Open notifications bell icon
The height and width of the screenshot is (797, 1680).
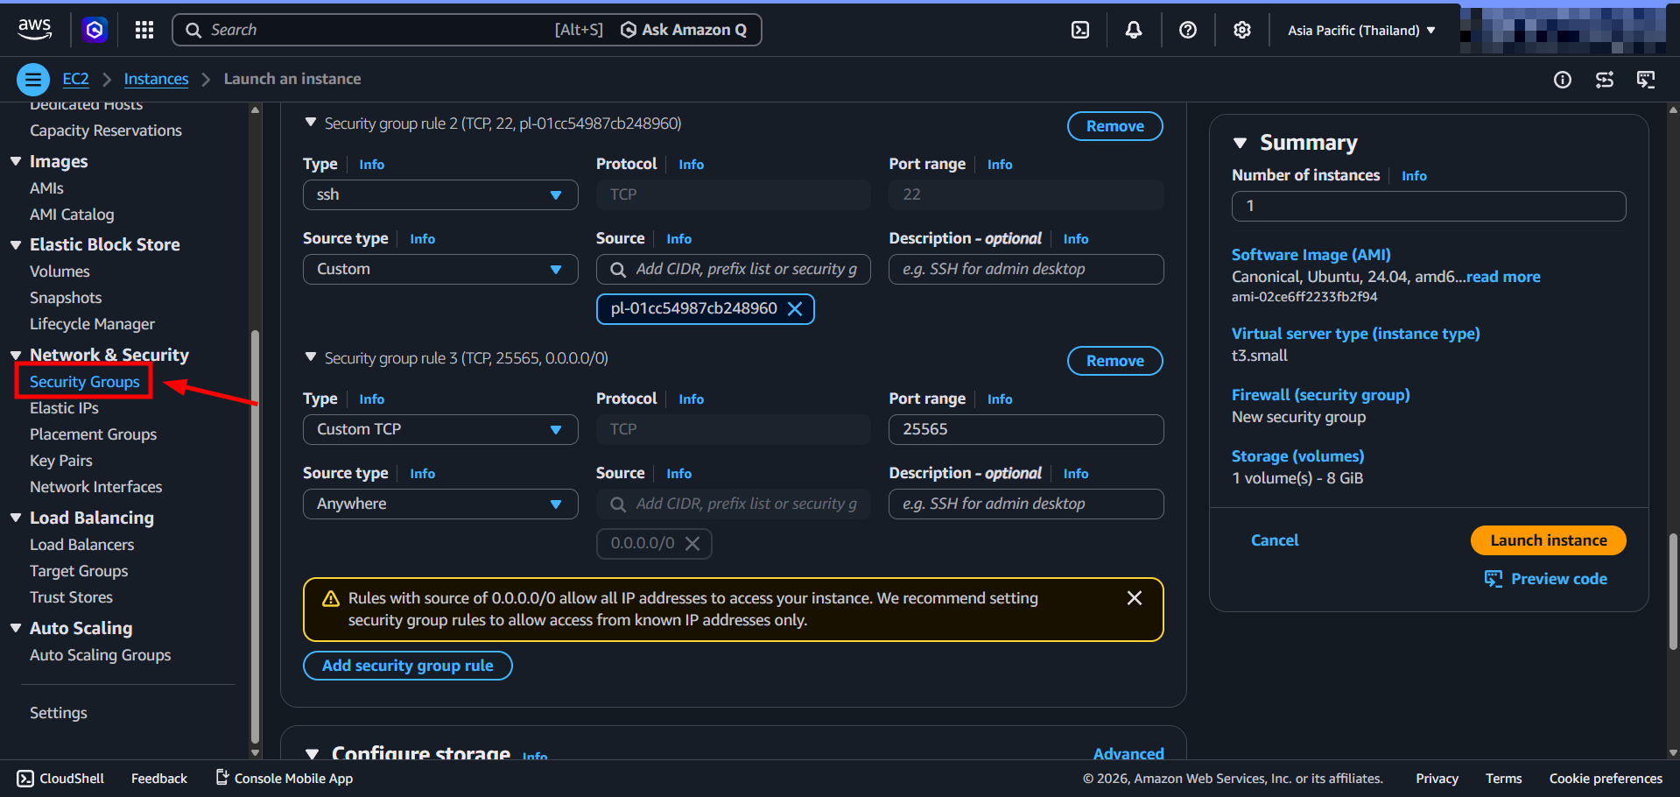coord(1134,30)
